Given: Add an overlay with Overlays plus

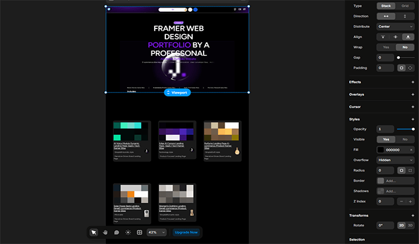Looking at the screenshot, I should (x=413, y=94).
